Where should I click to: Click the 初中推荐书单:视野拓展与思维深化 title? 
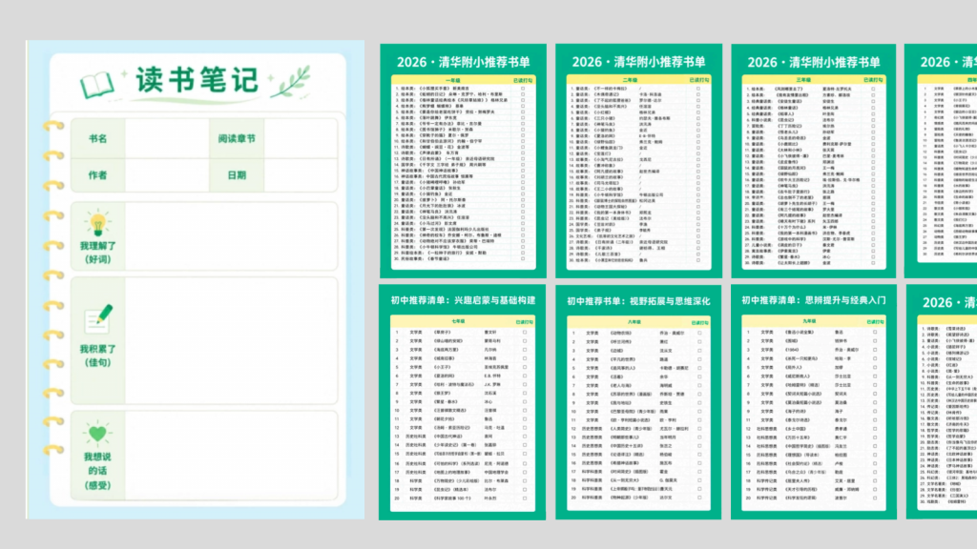tap(638, 301)
